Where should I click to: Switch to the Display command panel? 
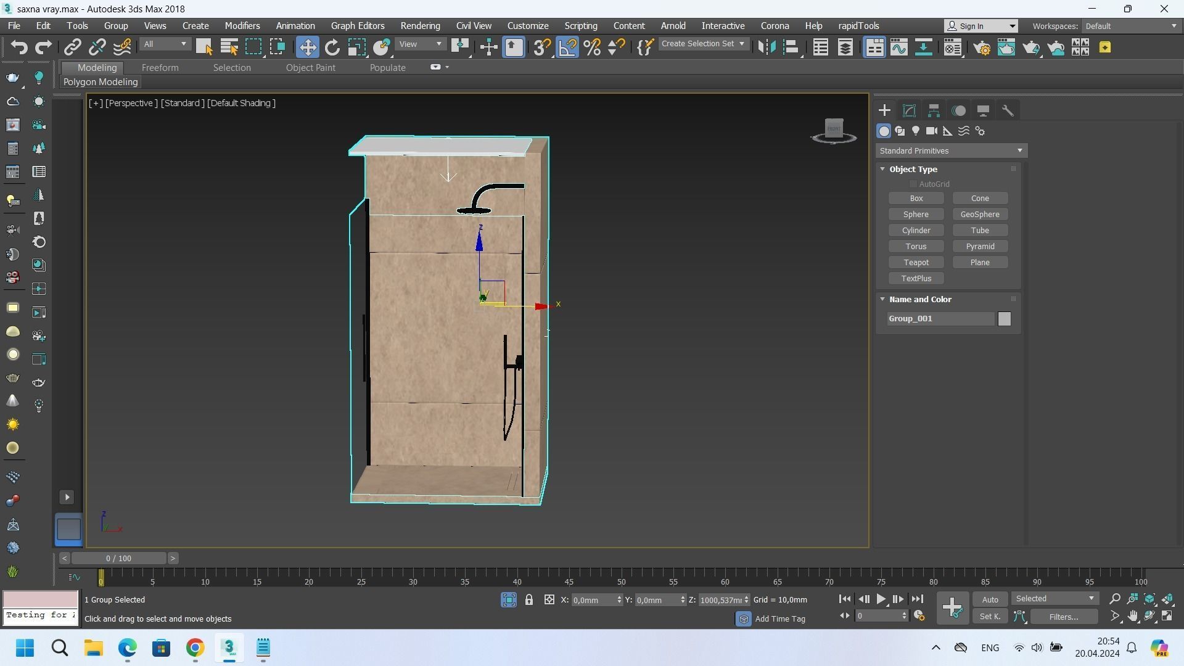pyautogui.click(x=983, y=111)
